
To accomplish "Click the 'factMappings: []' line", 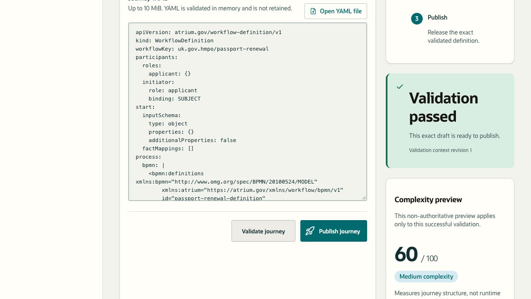I will pyautogui.click(x=168, y=148).
